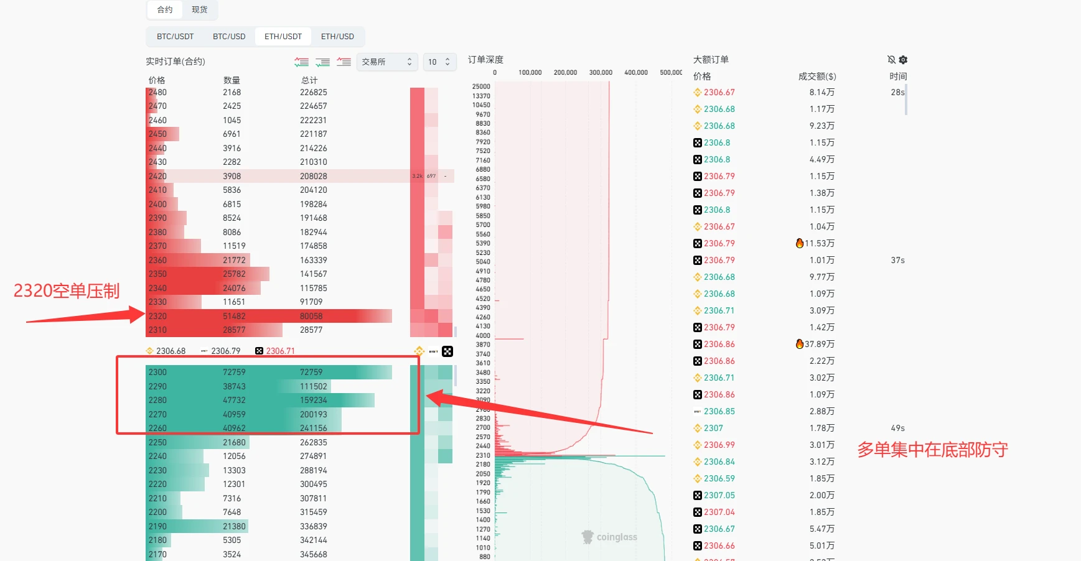The width and height of the screenshot is (1081, 561).
Task: Click the 2250 bid row total 262835
Action: tap(314, 442)
